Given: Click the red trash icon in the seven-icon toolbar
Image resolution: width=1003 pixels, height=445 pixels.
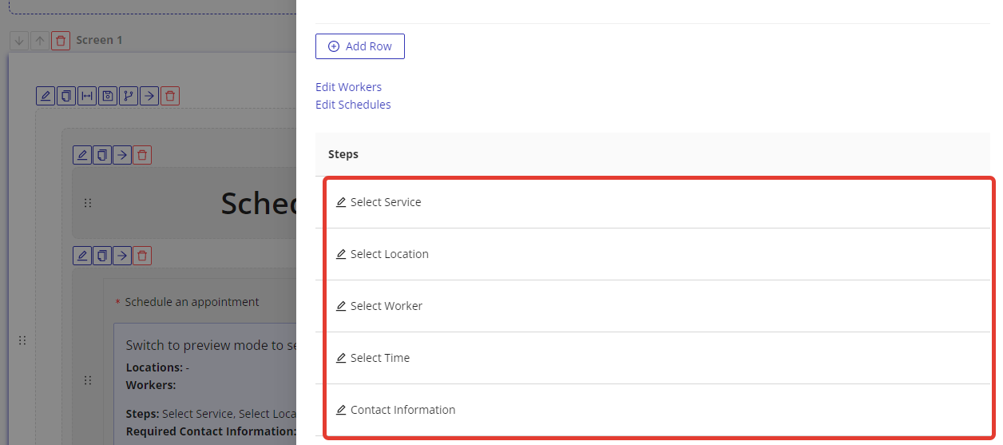Looking at the screenshot, I should coord(170,96).
